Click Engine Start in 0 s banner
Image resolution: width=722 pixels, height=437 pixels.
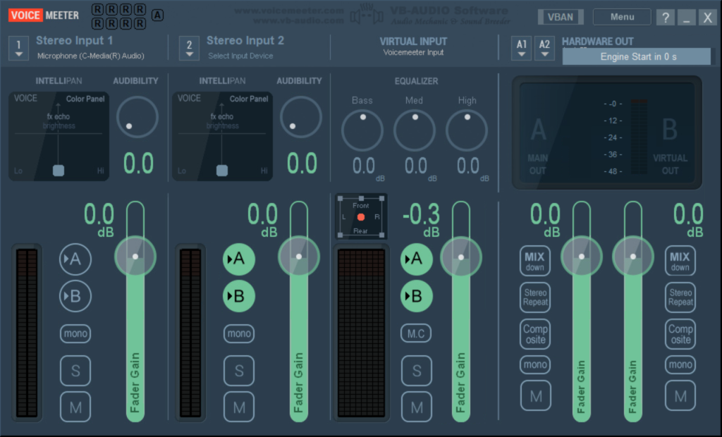tap(637, 56)
